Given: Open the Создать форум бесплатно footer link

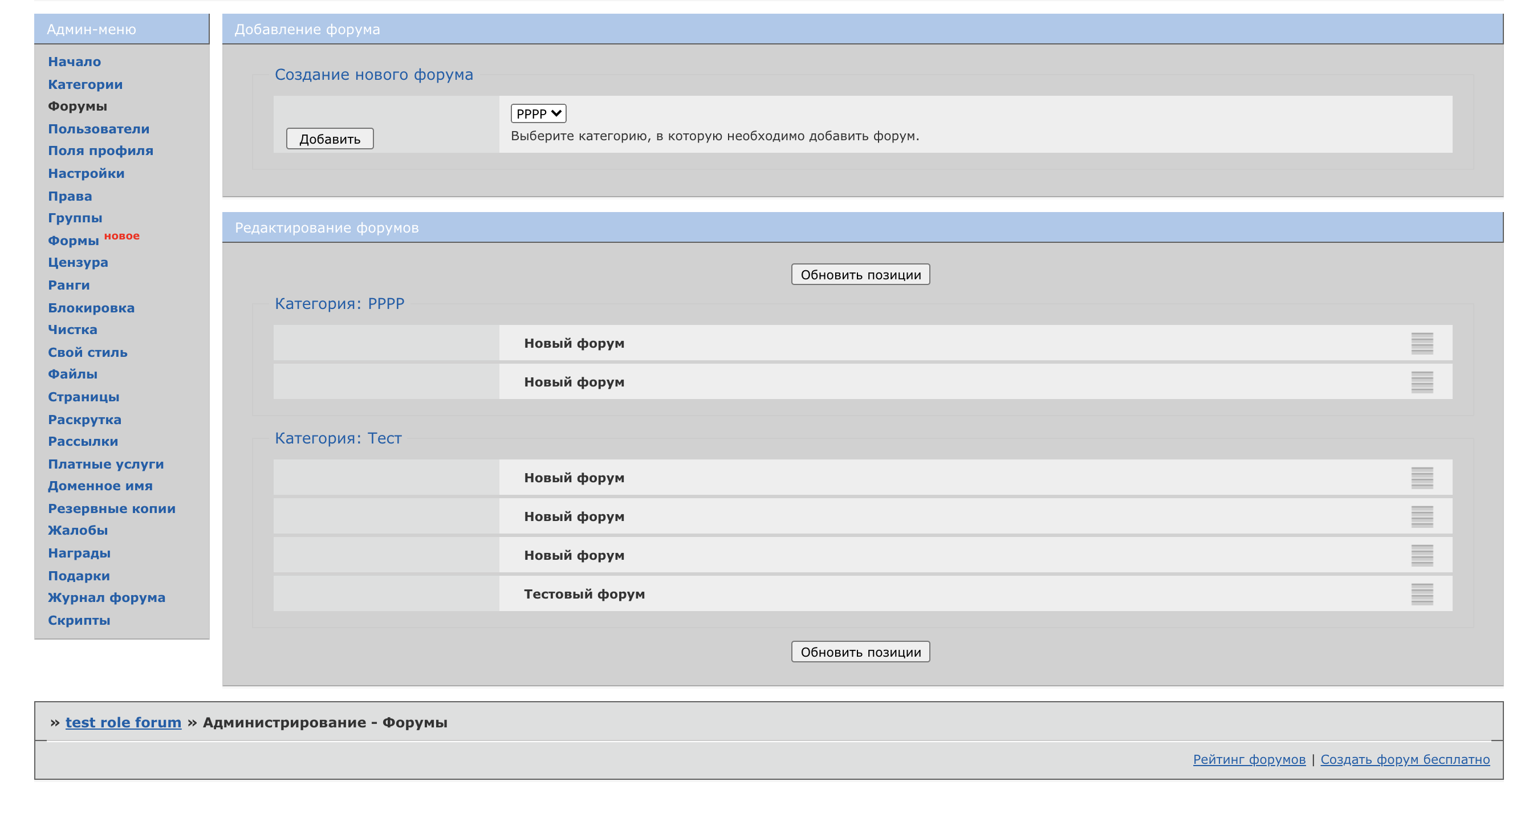Looking at the screenshot, I should click(1405, 759).
